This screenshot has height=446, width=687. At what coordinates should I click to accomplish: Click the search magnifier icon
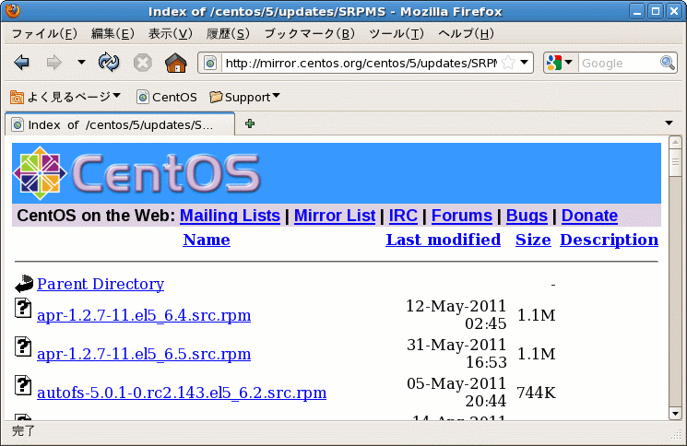coord(668,63)
